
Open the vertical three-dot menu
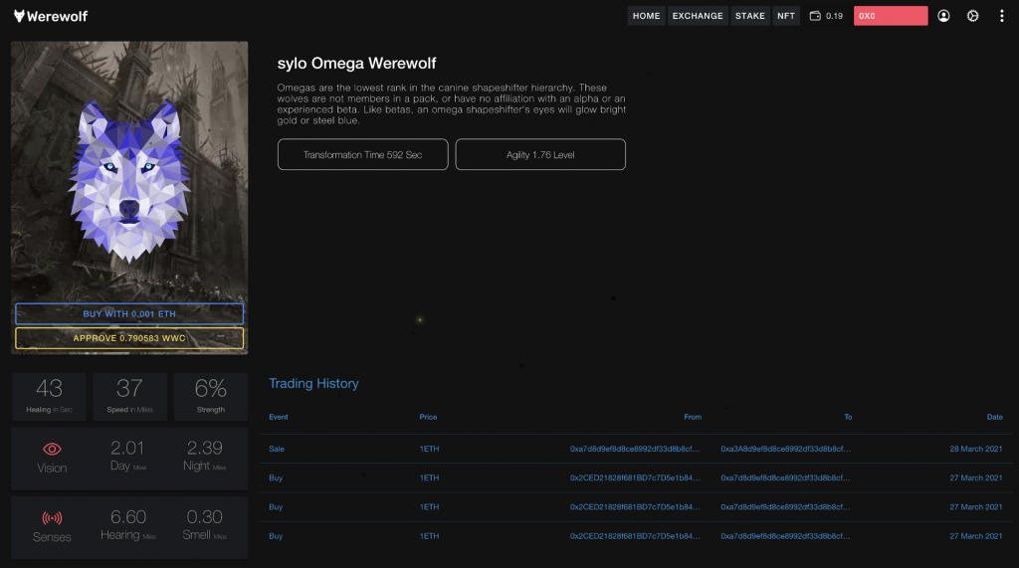tap(1001, 16)
